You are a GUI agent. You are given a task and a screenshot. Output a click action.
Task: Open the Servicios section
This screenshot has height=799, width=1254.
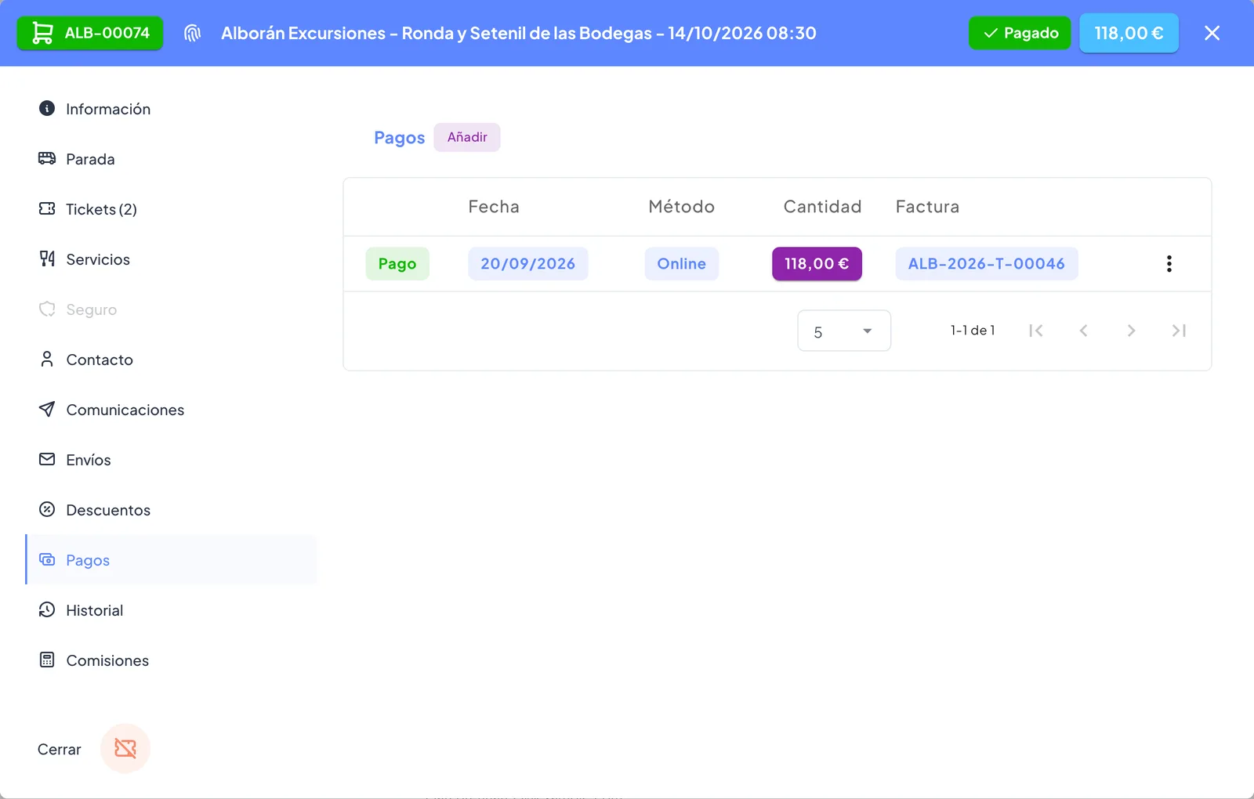(x=172, y=259)
